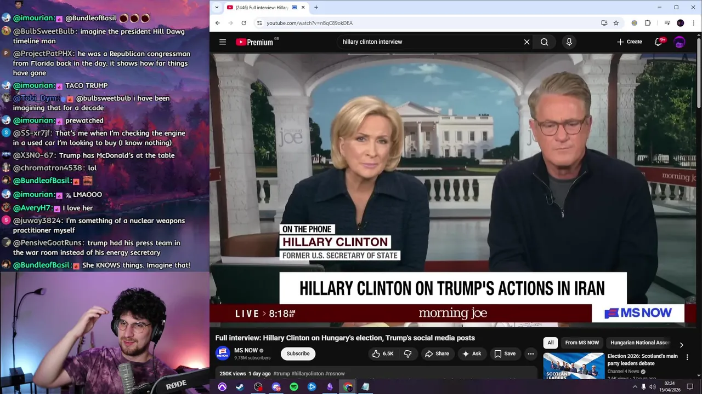
Task: Open Chrome extensions puzzle icon
Action: [648, 23]
